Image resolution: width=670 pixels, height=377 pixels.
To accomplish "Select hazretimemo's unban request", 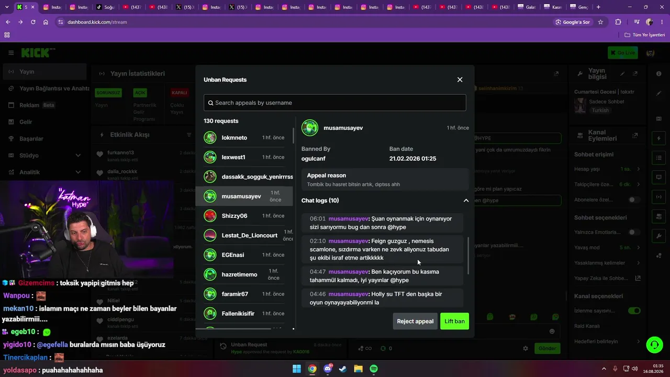I will tap(244, 274).
